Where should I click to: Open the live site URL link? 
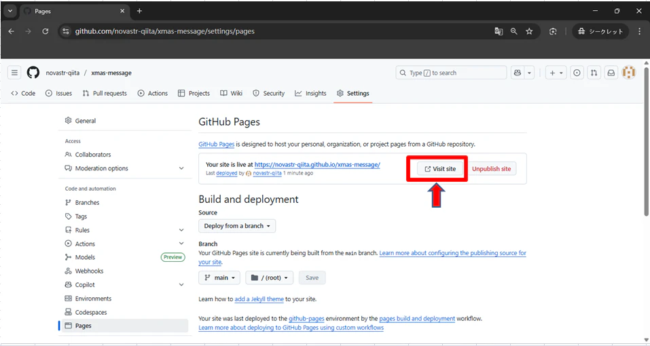[x=317, y=164]
